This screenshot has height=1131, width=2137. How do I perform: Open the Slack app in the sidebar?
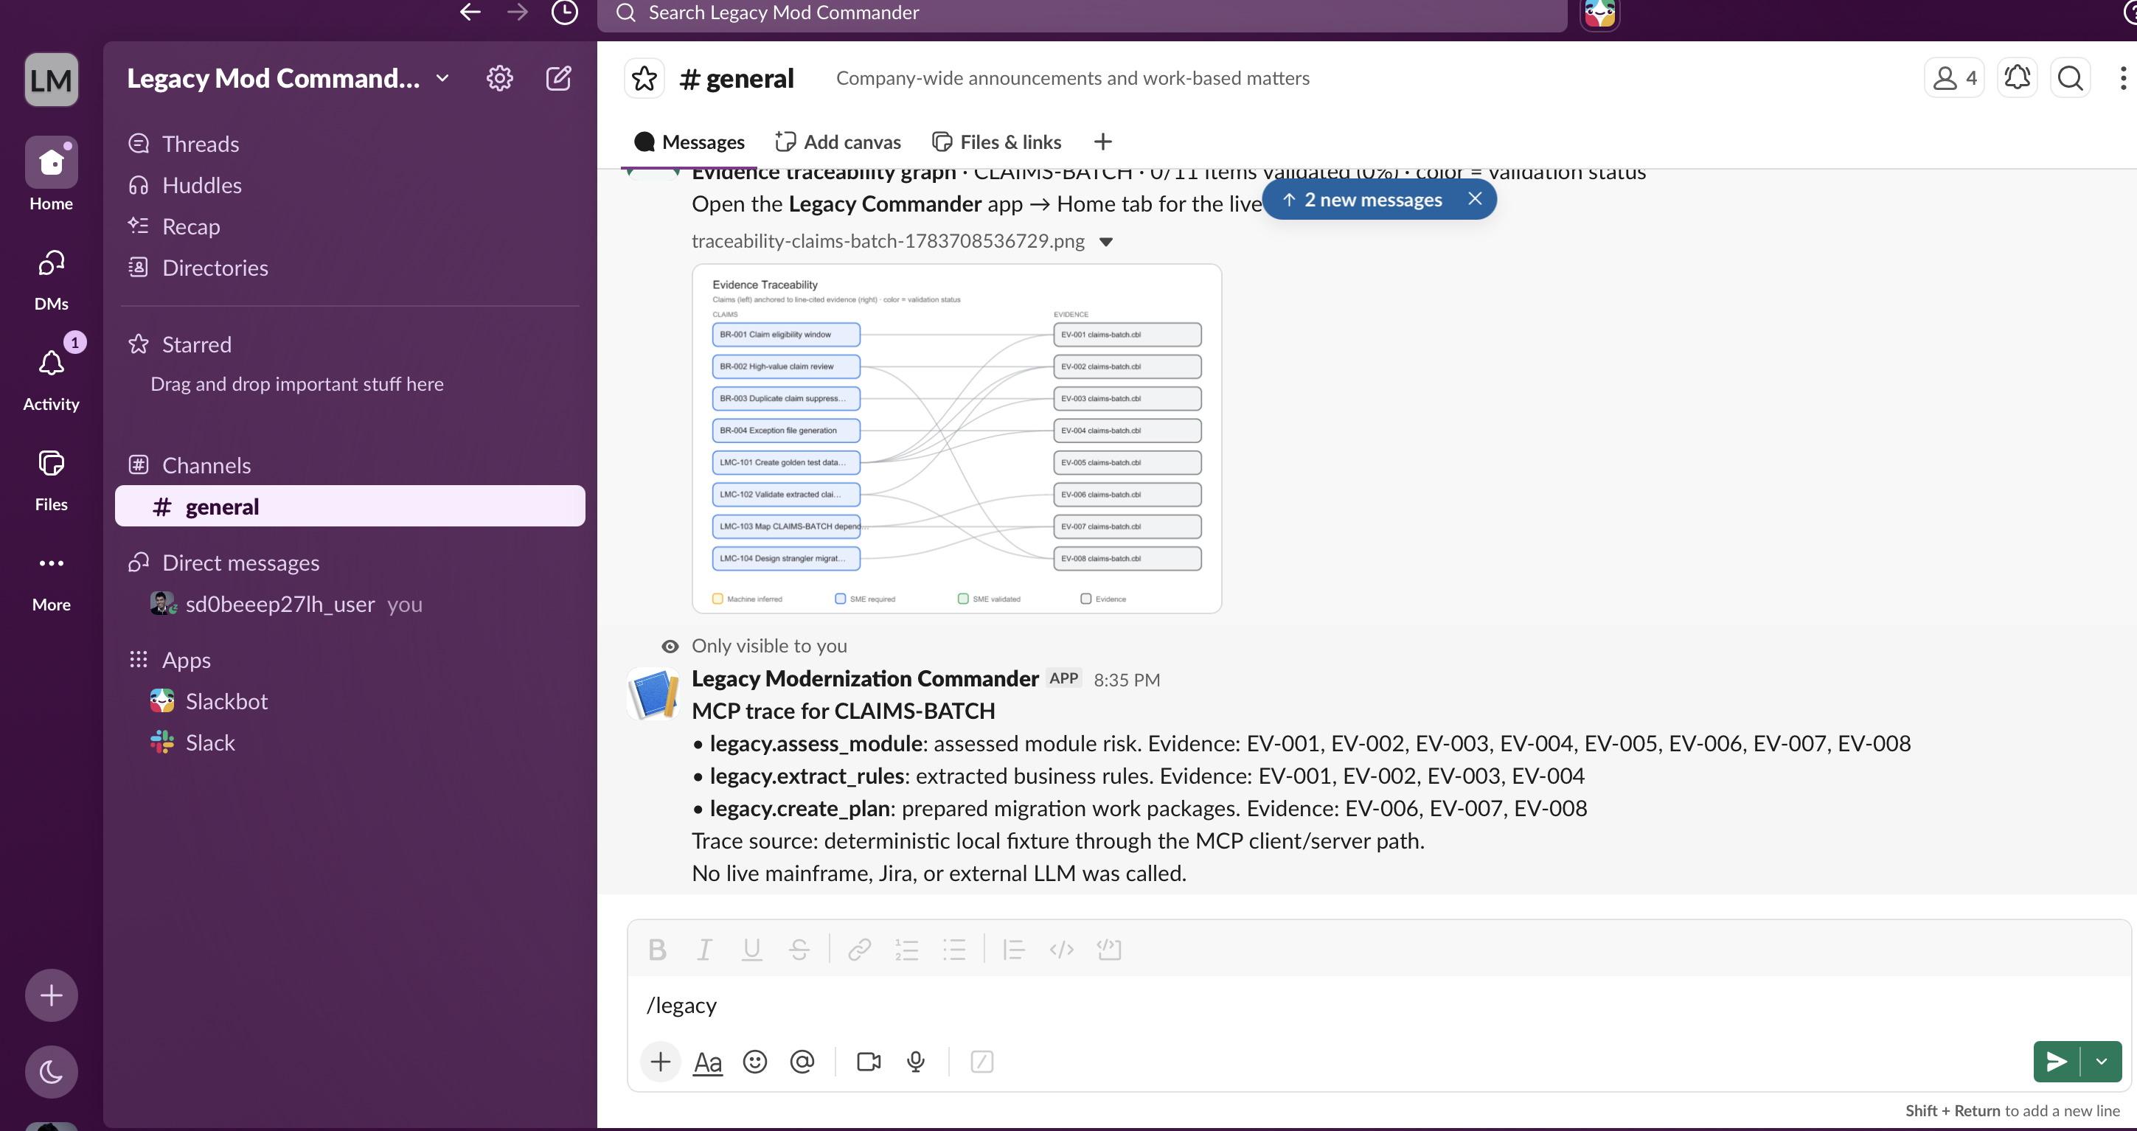350,742
